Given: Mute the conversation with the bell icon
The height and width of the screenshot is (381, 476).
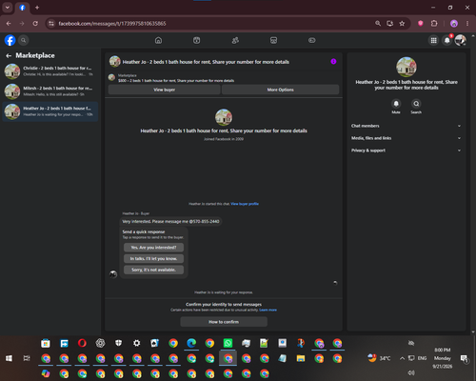Looking at the screenshot, I should click(x=396, y=104).
